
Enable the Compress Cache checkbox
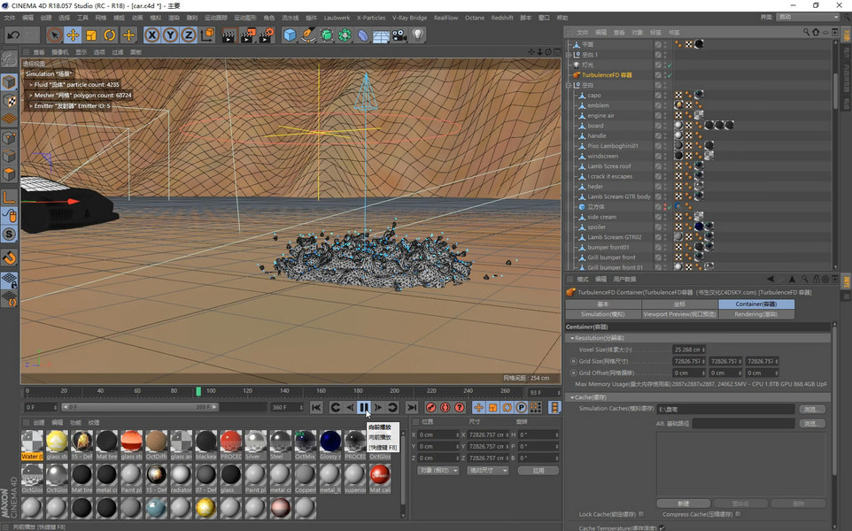738,514
